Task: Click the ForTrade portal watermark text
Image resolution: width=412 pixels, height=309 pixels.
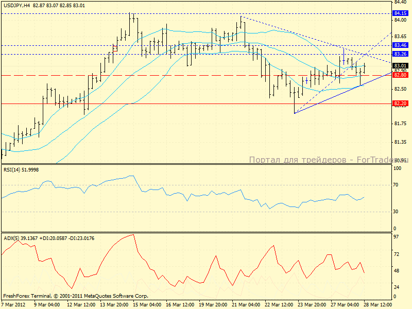Action: 329,160
